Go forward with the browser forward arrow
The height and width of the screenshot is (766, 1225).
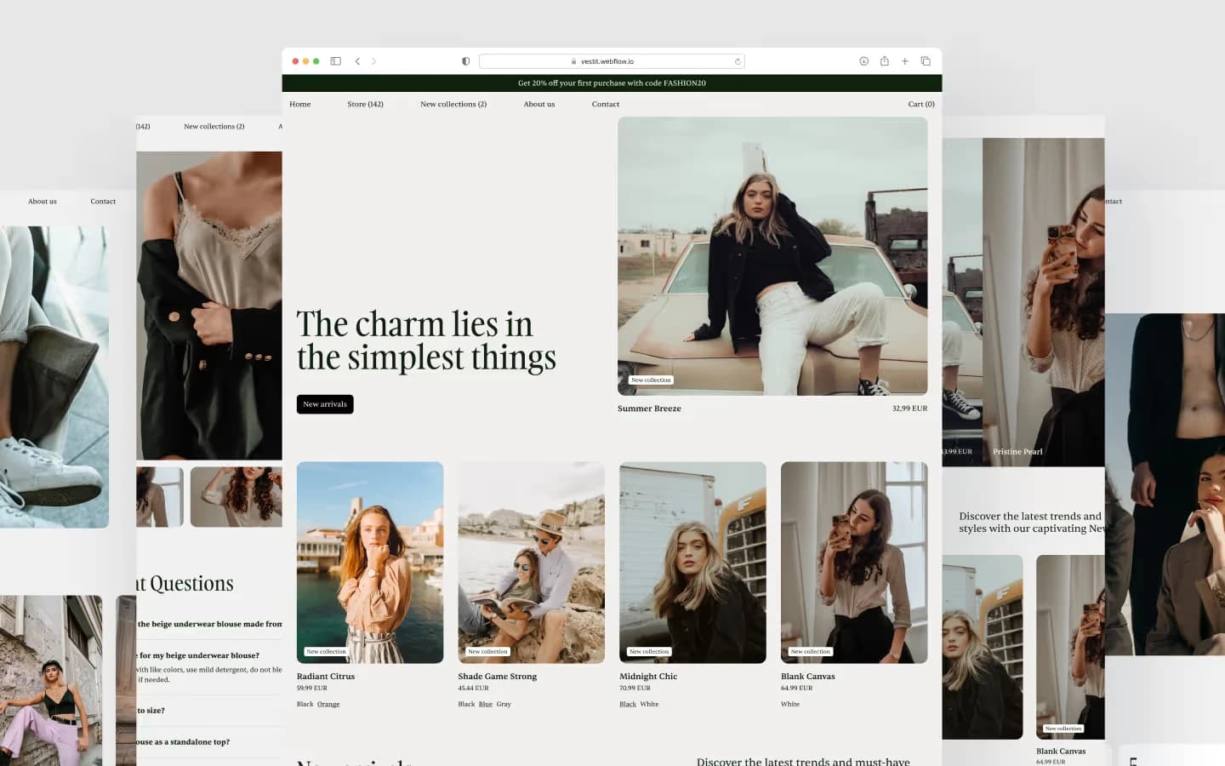click(373, 61)
